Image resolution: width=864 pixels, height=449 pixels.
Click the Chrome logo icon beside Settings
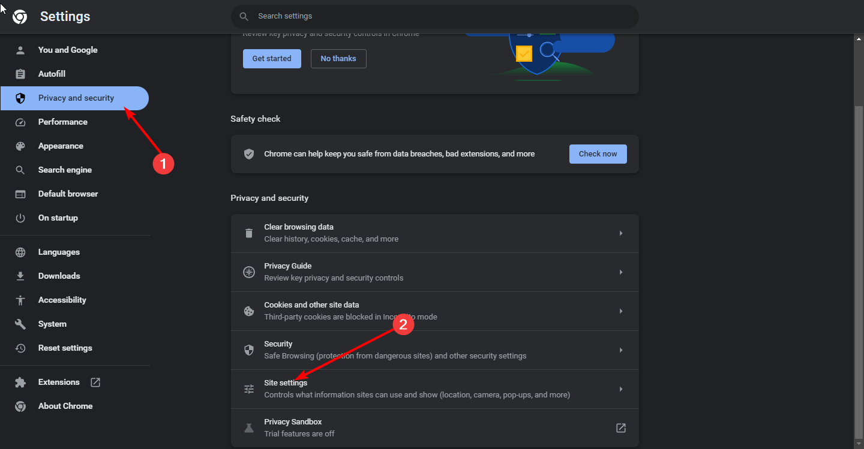tap(20, 17)
